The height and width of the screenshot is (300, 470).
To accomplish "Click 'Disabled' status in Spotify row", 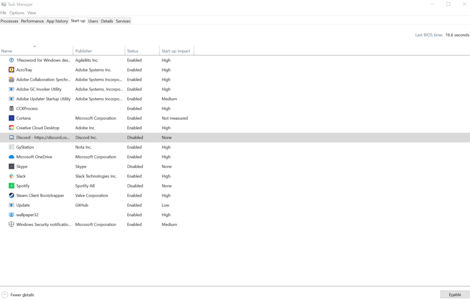I will click(135, 186).
